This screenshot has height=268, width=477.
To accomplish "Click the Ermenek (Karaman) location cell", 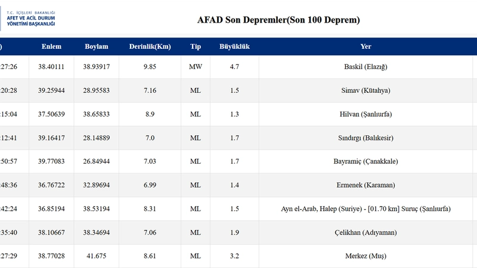I will click(x=366, y=185).
